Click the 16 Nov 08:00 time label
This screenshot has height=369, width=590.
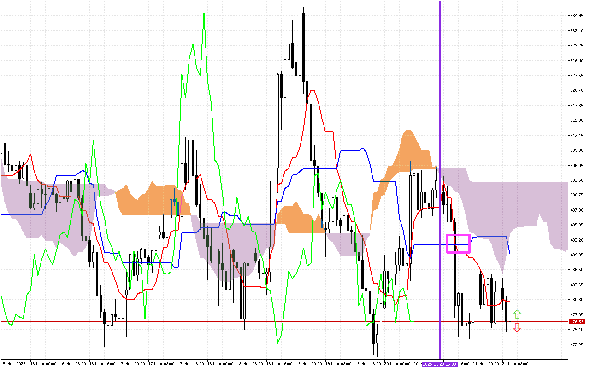[x=73, y=364]
